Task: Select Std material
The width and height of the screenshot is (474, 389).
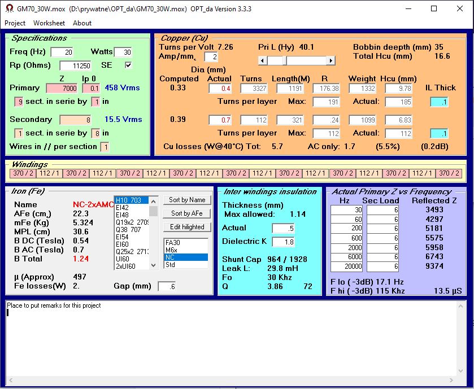Action: click(x=186, y=265)
